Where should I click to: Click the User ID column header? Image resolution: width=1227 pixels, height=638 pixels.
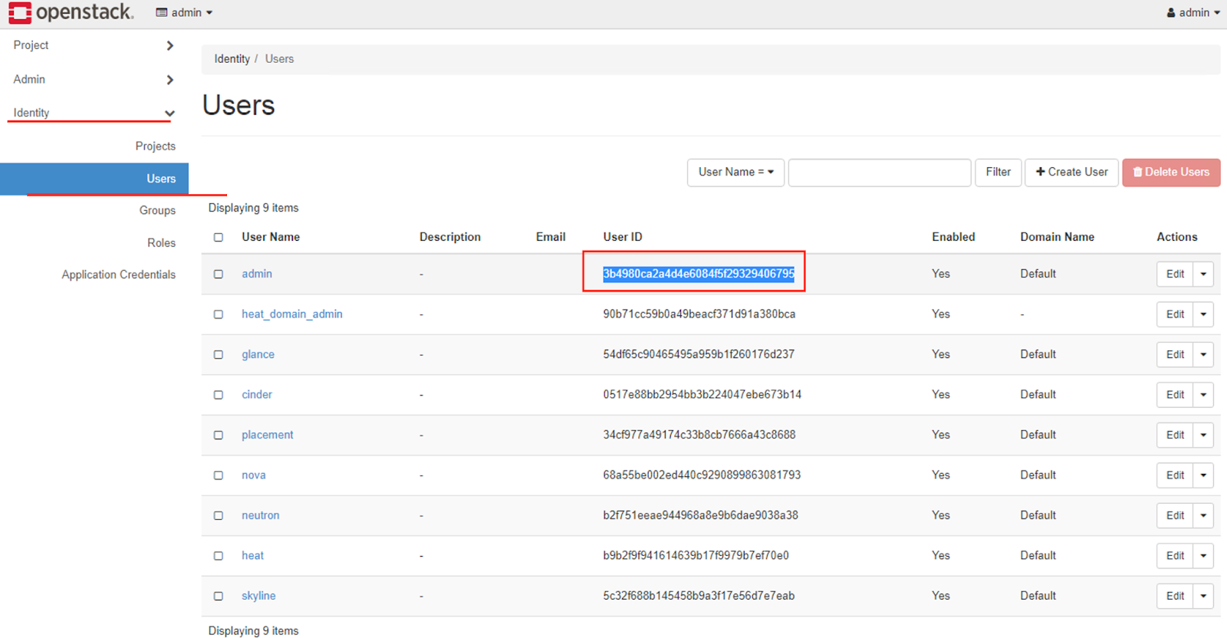tap(623, 237)
